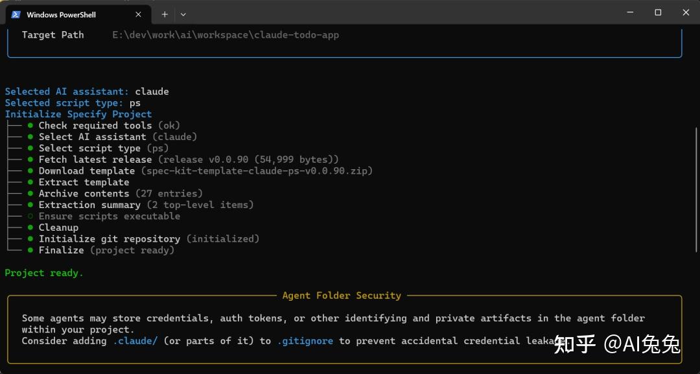
Task: Click the green dot beside Finalize project ready
Action: (30, 250)
